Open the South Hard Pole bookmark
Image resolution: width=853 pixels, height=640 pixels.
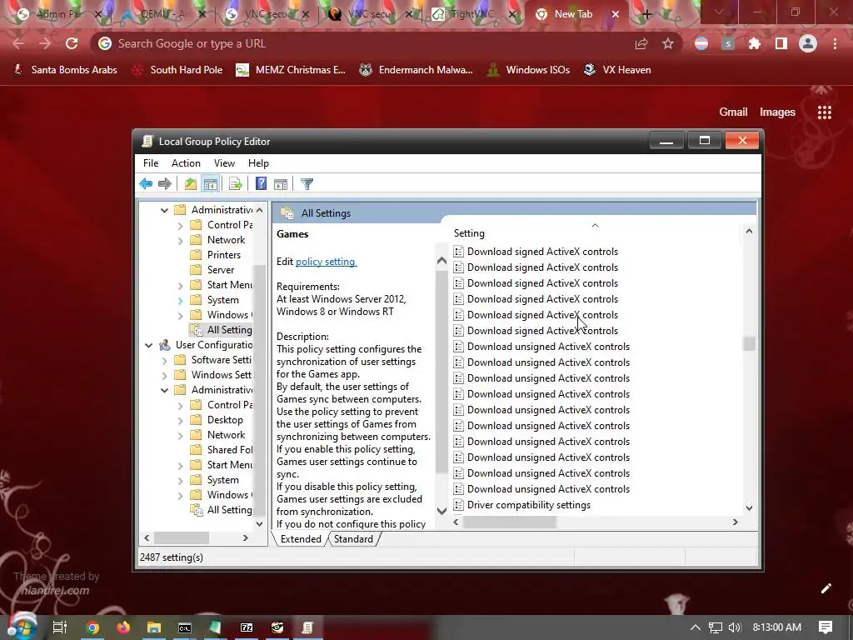pyautogui.click(x=177, y=70)
